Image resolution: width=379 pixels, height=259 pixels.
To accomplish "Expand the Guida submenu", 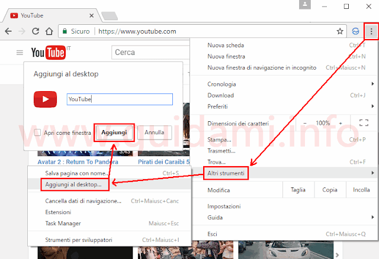I will point(284,218).
